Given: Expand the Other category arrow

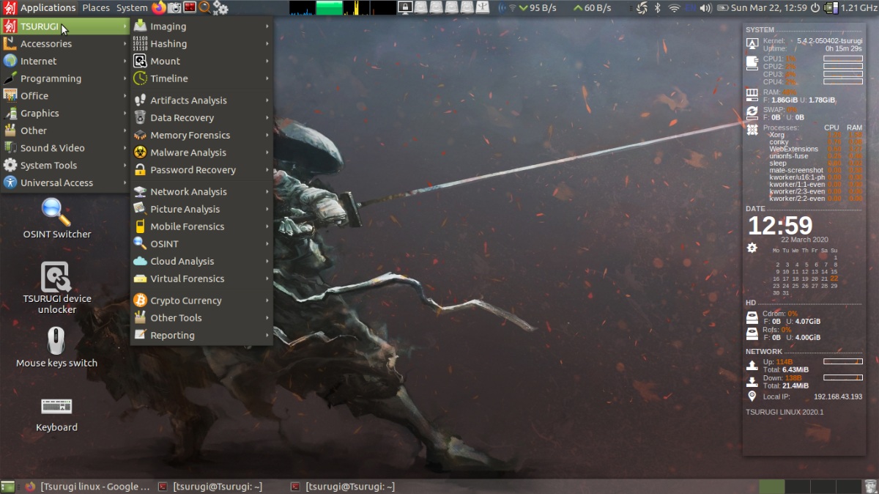Looking at the screenshot, I should 125,130.
